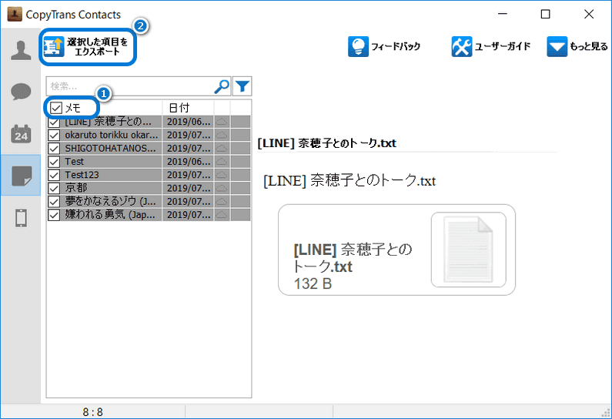This screenshot has height=419, width=612.
Task: Maximize the CopyTrans Contacts window
Action: (x=545, y=14)
